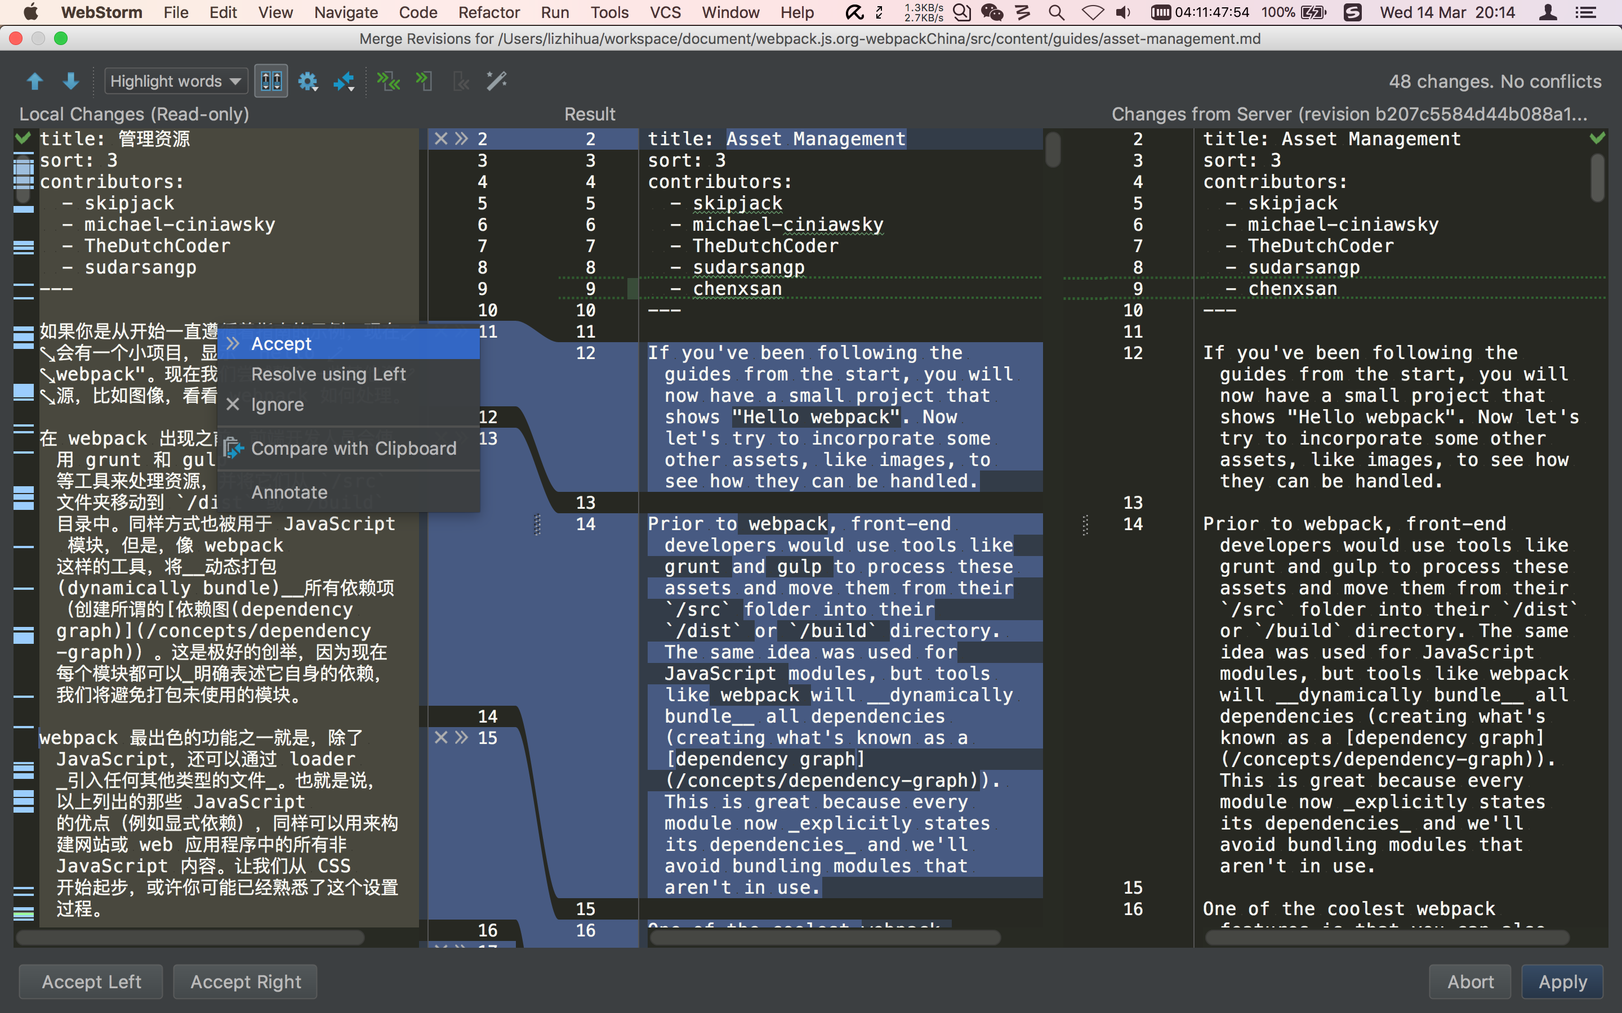Click the Local Changes horizontal scrollbar
The image size is (1622, 1013).
(190, 937)
